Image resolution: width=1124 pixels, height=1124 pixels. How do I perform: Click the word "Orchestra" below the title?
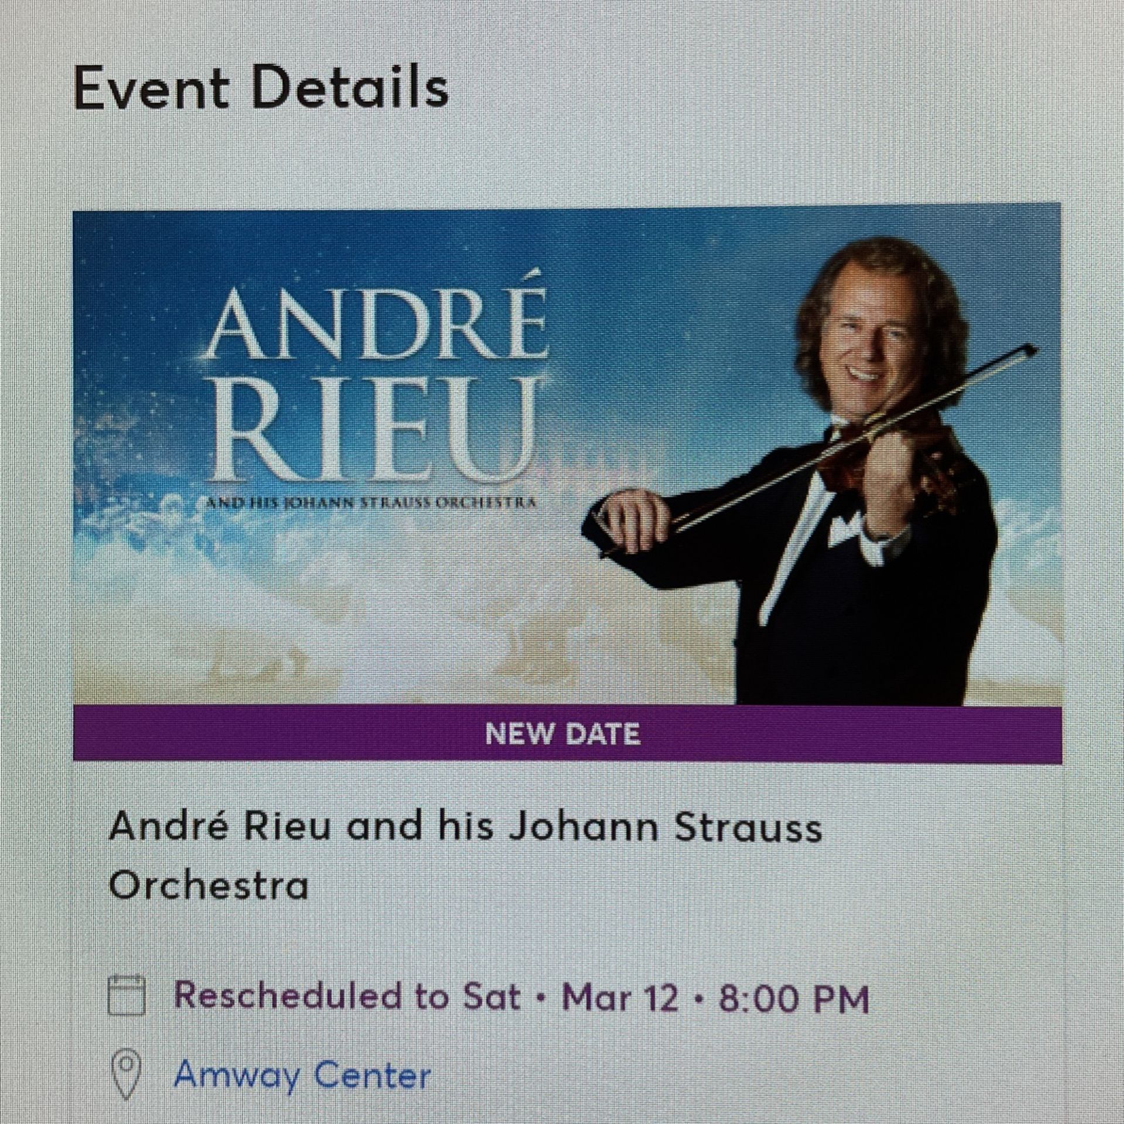click(208, 886)
